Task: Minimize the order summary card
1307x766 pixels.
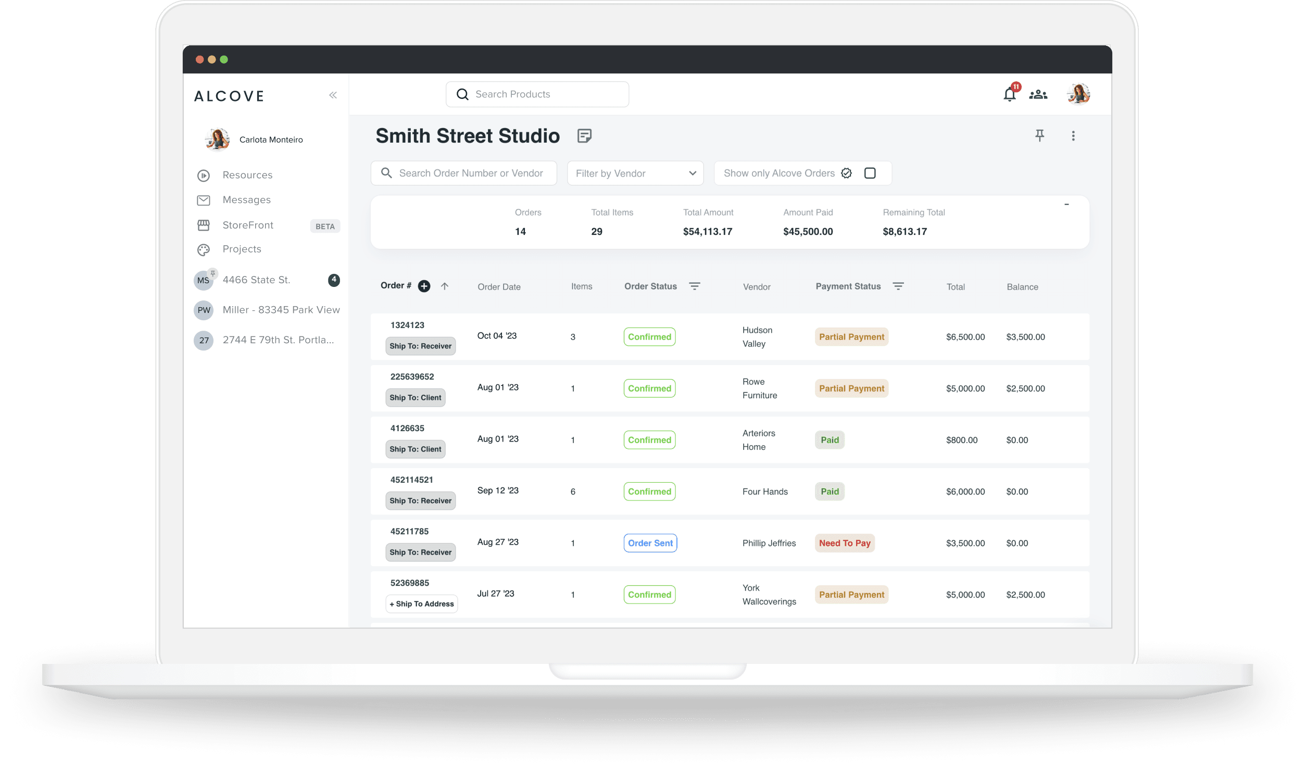Action: [1066, 204]
